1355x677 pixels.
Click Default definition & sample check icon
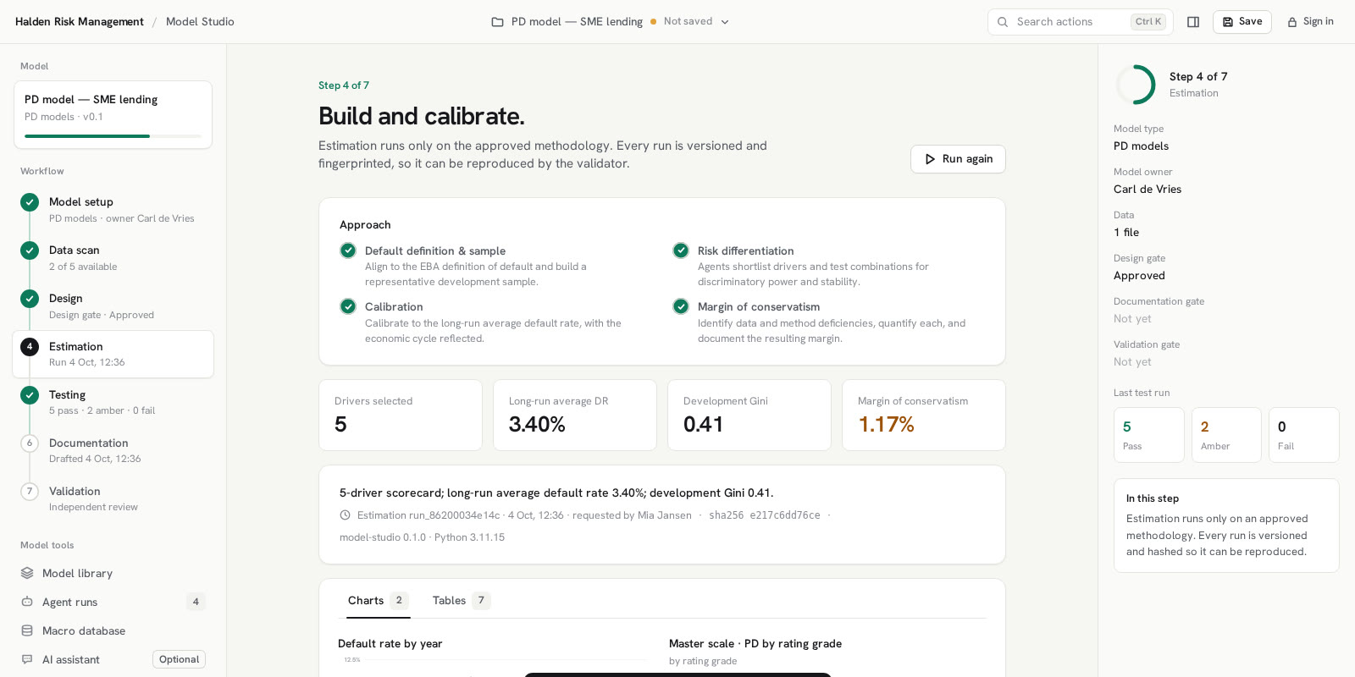tap(348, 250)
